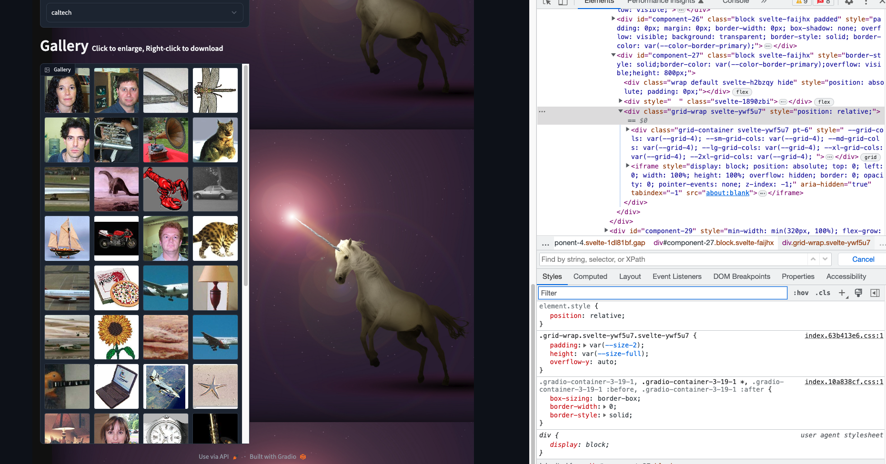Expand the border-style shorthand triangle
Screen dimensions: 886x464
pyautogui.click(x=605, y=415)
